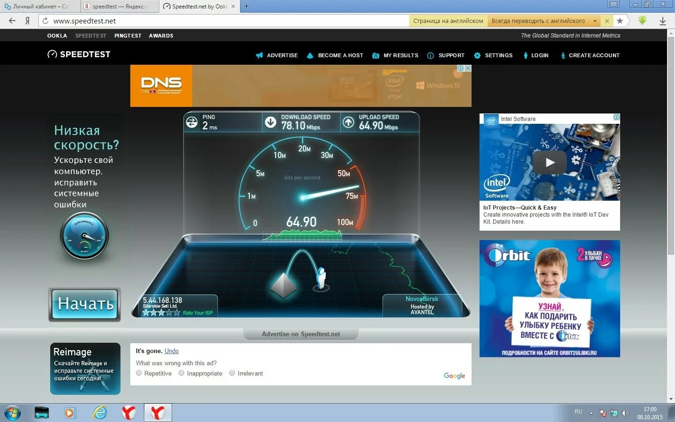
Task: Select the 'Repetitive' radio button
Action: coord(139,373)
